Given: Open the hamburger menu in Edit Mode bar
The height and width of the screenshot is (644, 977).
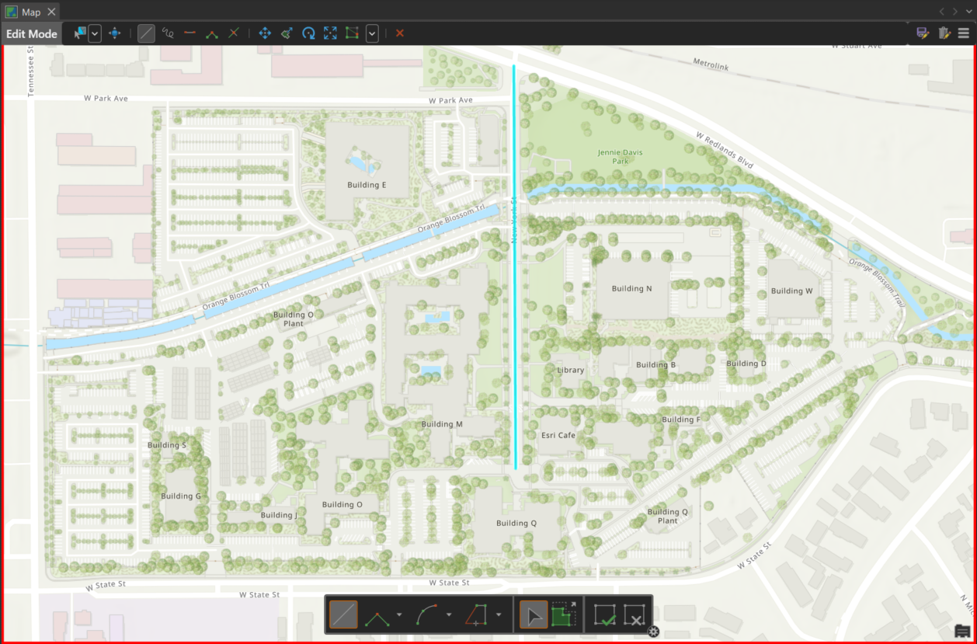Looking at the screenshot, I should point(964,33).
